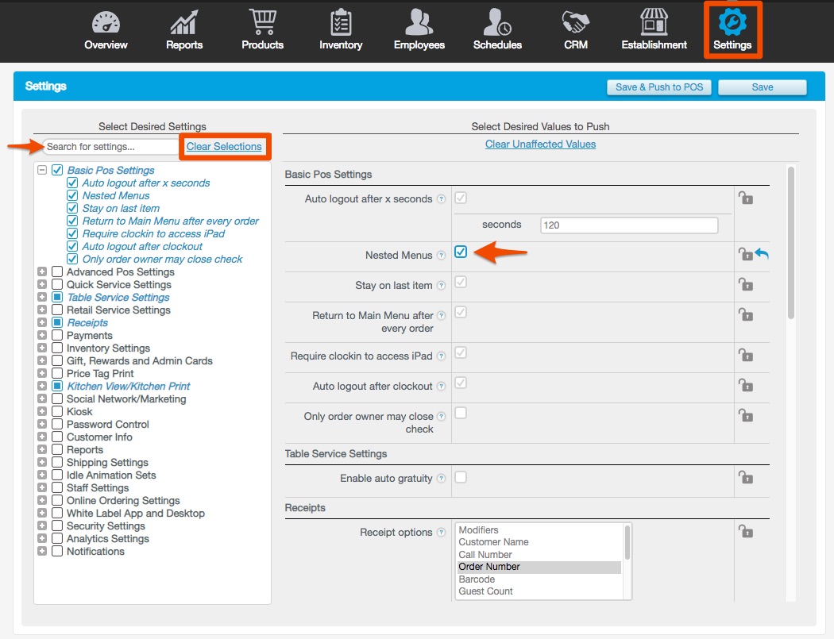
Task: Select the Employees icon
Action: pyautogui.click(x=419, y=21)
